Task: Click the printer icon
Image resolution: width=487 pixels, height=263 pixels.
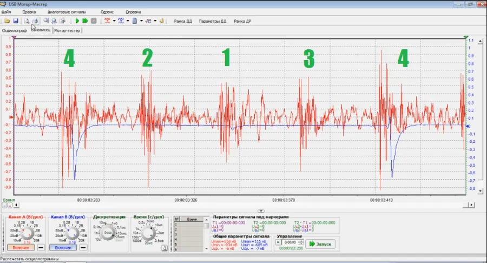Action: coord(35,21)
